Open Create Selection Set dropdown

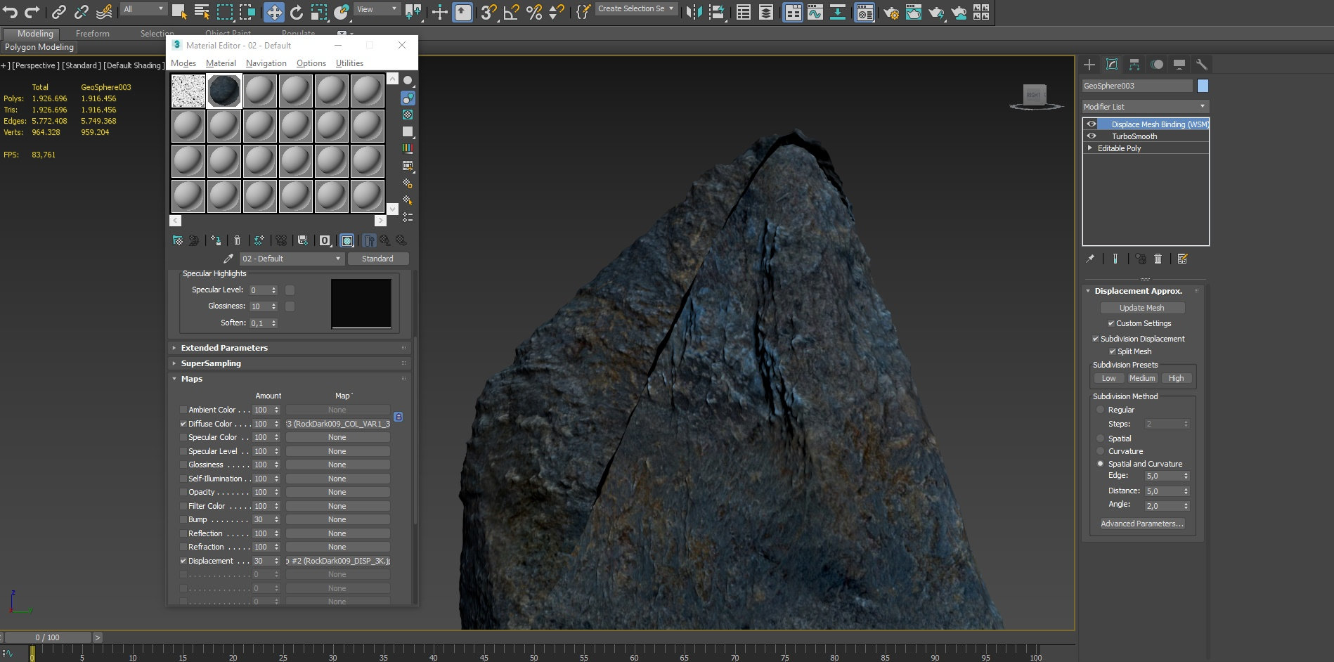pos(637,9)
